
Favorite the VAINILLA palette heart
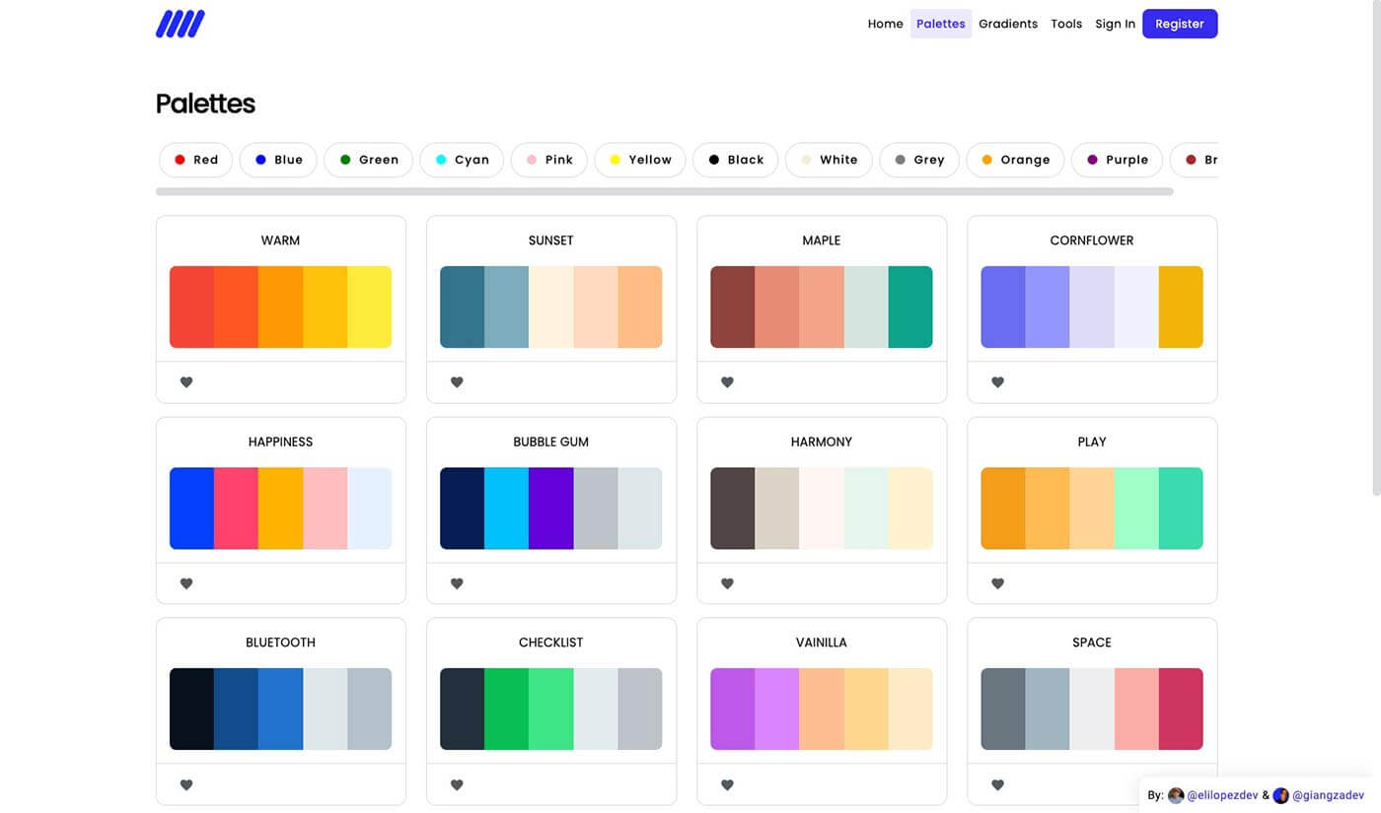[x=727, y=785]
